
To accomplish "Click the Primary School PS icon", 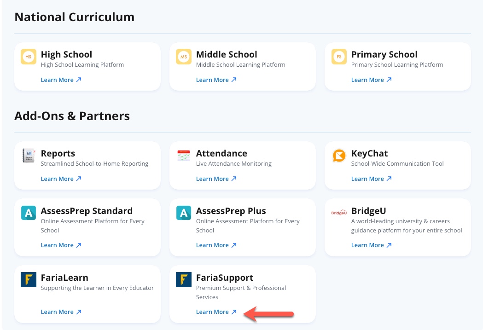I will coord(339,57).
